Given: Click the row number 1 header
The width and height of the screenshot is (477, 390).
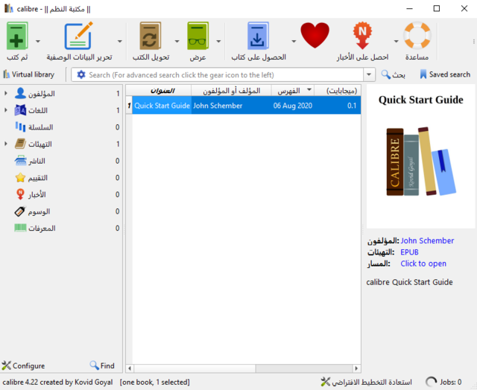Looking at the screenshot, I should point(129,106).
